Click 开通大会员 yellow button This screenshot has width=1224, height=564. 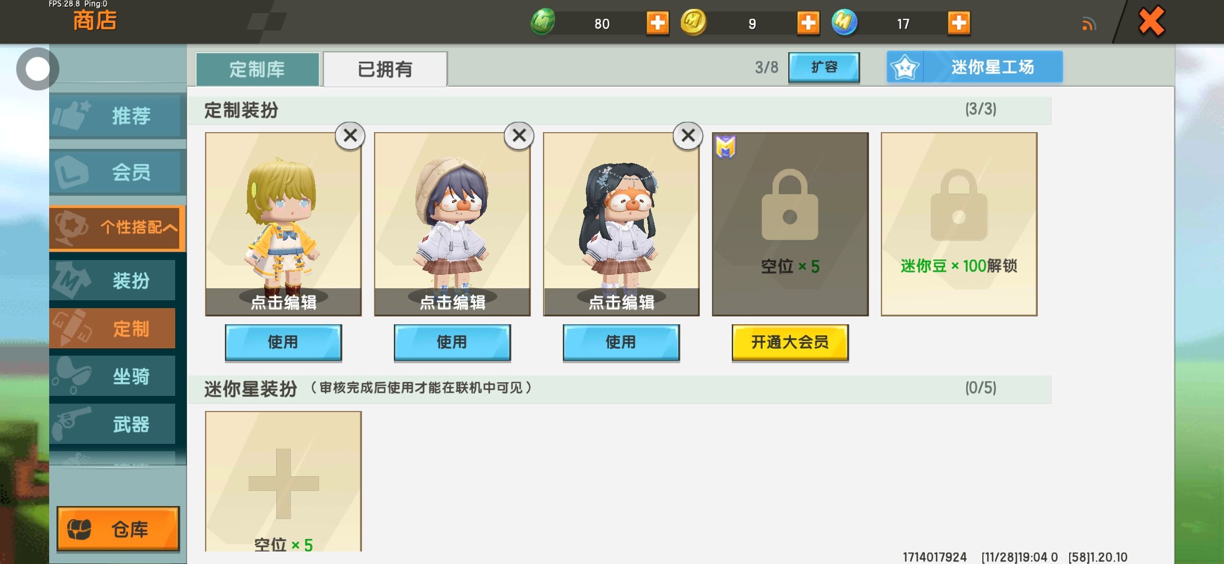pyautogui.click(x=790, y=343)
